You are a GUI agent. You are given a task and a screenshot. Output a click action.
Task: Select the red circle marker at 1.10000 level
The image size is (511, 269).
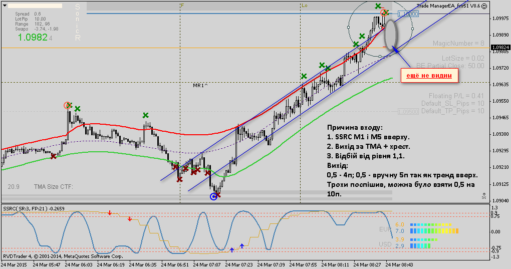[384, 13]
